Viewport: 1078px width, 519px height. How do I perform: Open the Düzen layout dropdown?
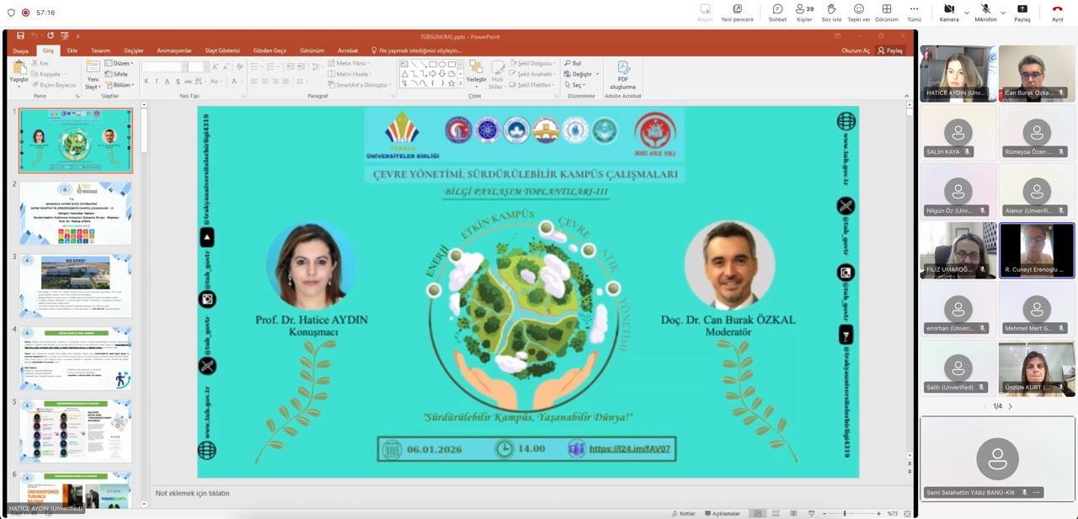122,63
